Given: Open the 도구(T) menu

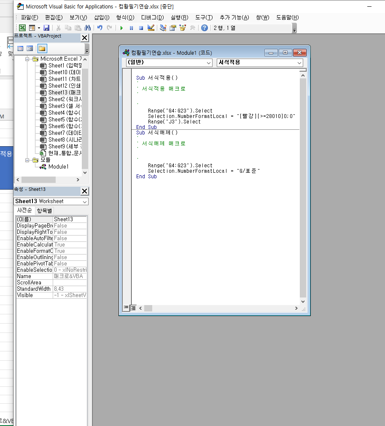Looking at the screenshot, I should click(204, 18).
